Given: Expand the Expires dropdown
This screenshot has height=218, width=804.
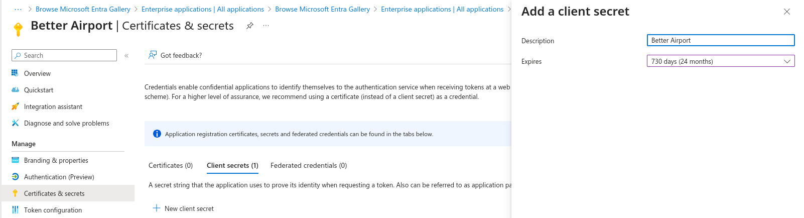Looking at the screenshot, I should (721, 61).
